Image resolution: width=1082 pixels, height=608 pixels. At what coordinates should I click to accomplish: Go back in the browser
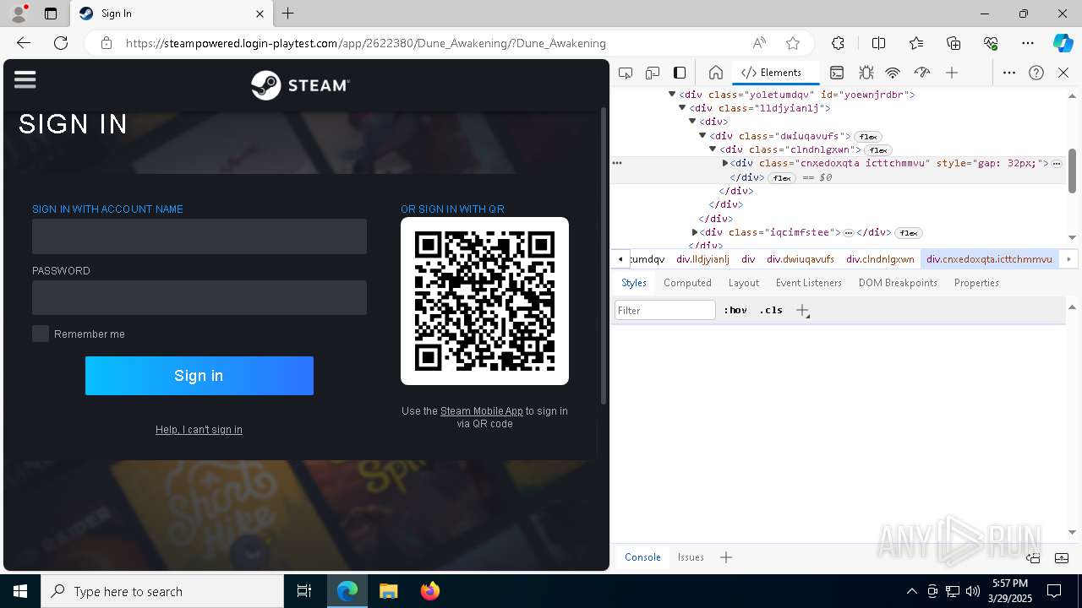tap(24, 43)
